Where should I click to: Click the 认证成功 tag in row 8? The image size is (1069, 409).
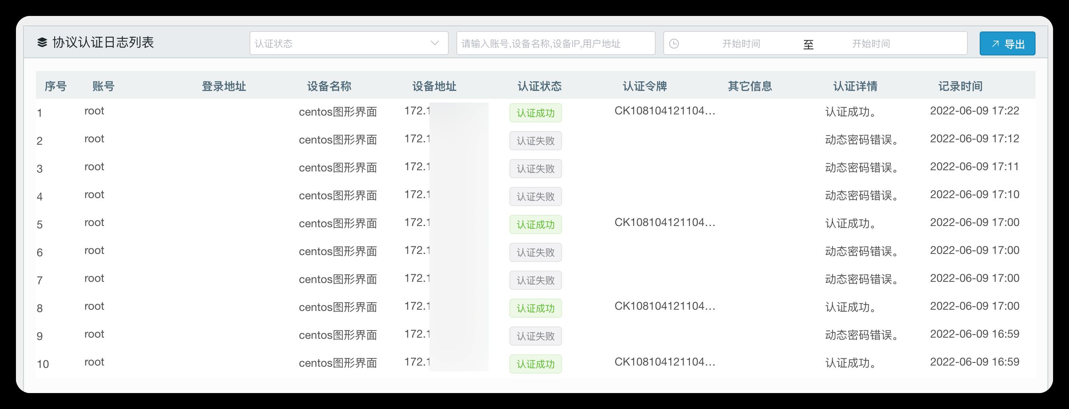tap(535, 308)
